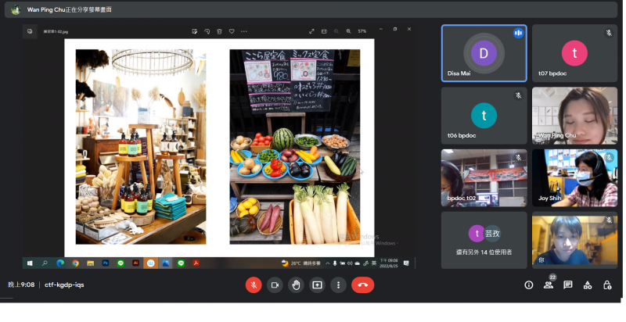Click delete trash icon in photo viewer
The image size is (626, 322).
219,31
